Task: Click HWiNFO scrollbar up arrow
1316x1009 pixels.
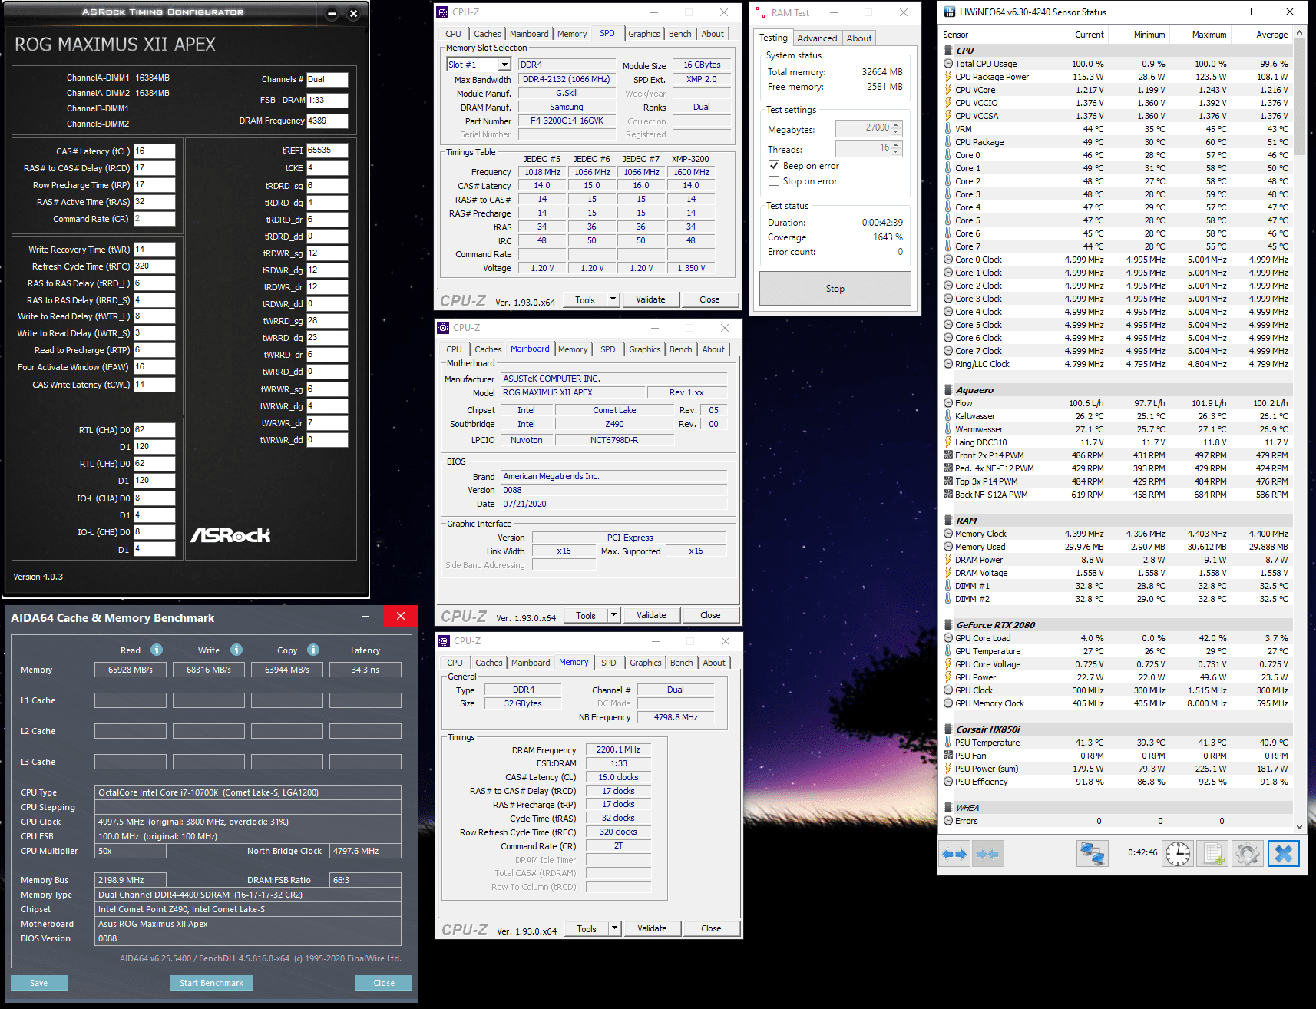Action: point(1299,33)
